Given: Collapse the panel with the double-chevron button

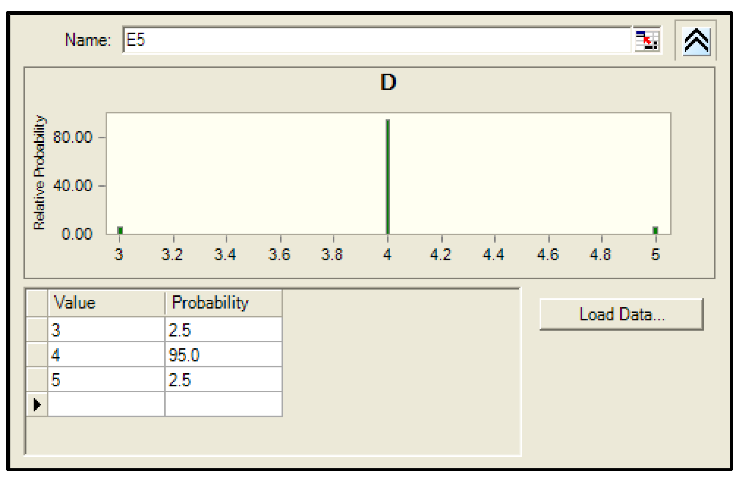Looking at the screenshot, I should (x=696, y=41).
